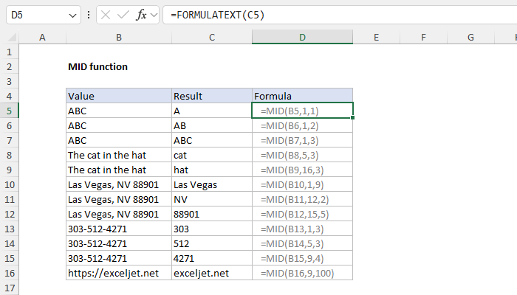The height and width of the screenshot is (295, 517).
Task: Select cell with =MID(B5,1,1)
Action: [x=302, y=111]
